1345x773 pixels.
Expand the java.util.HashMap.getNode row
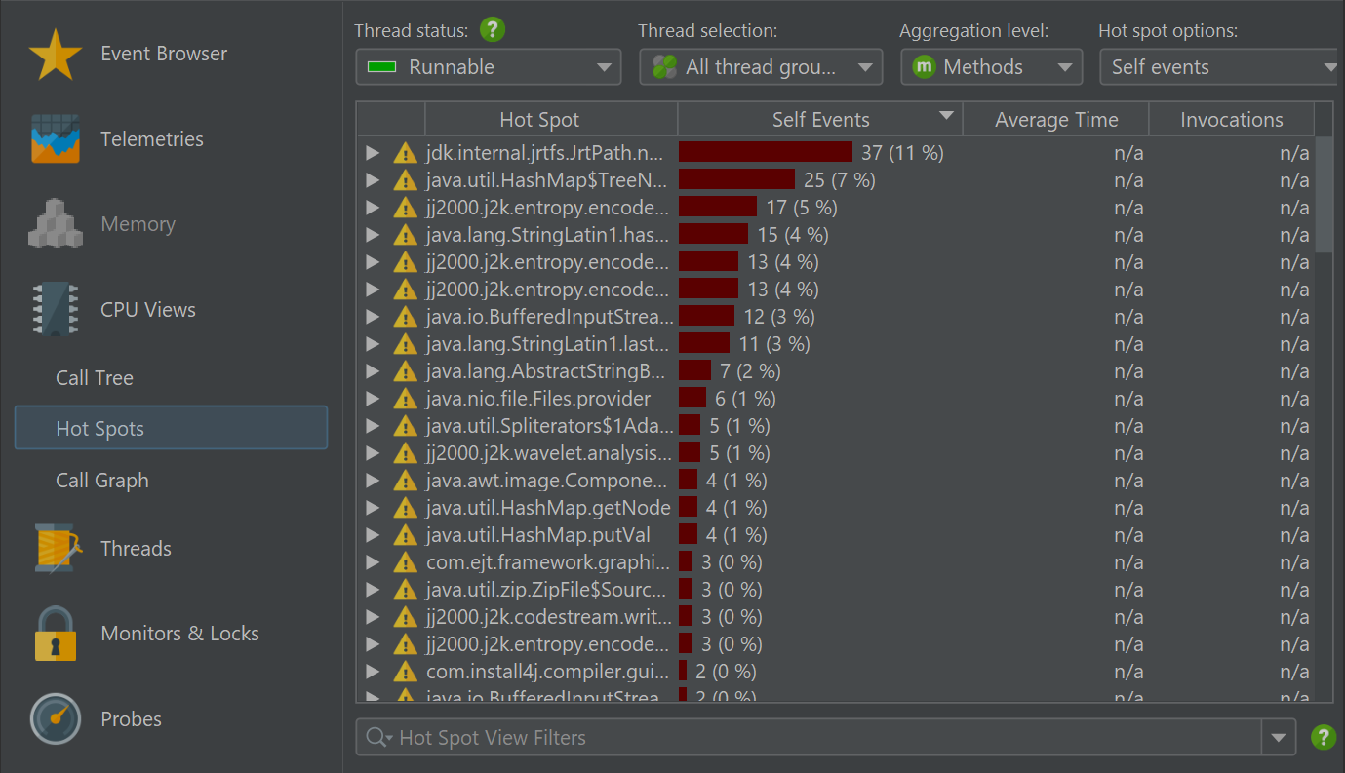click(372, 508)
